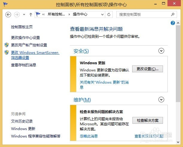Click shield icon beside 更改用户帐户控制设置
183x147 pixels.
(7, 45)
